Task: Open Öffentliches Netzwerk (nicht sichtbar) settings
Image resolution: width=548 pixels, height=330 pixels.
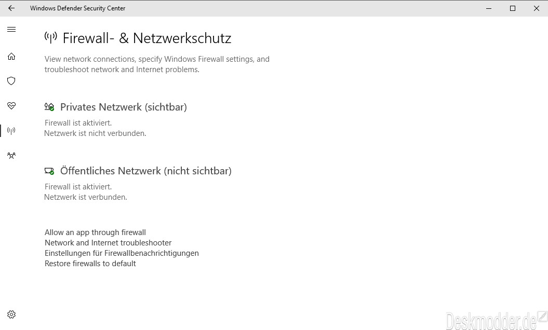Action: pyautogui.click(x=145, y=171)
